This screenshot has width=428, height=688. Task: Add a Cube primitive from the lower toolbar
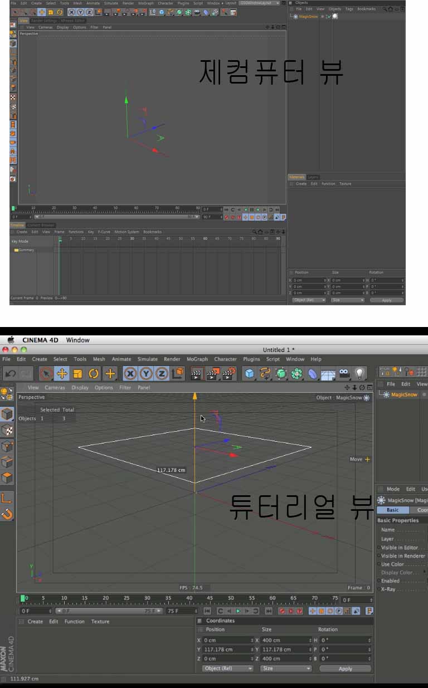pos(250,373)
